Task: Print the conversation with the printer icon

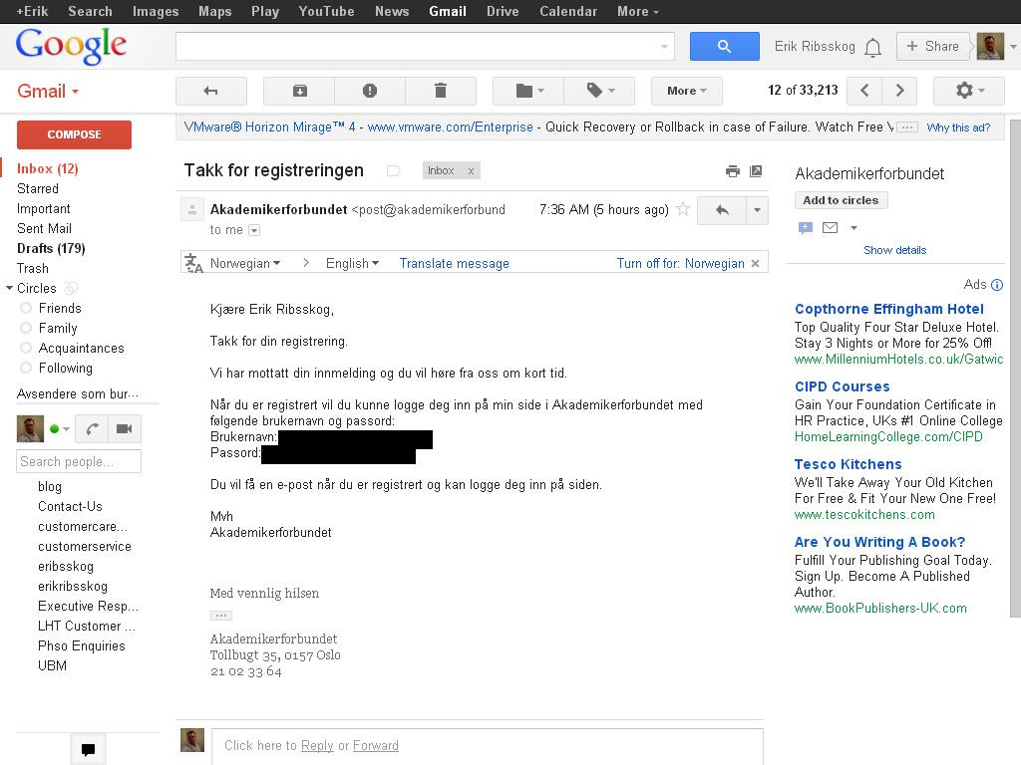Action: pos(733,171)
